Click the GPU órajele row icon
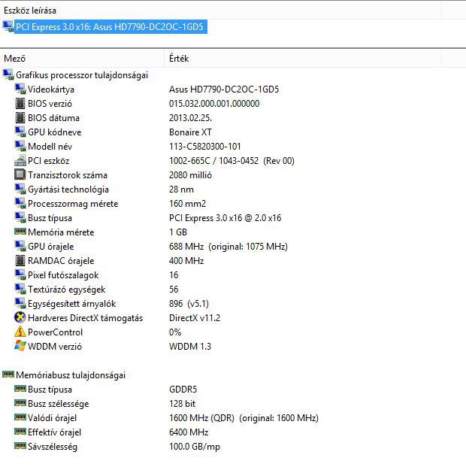 20,247
